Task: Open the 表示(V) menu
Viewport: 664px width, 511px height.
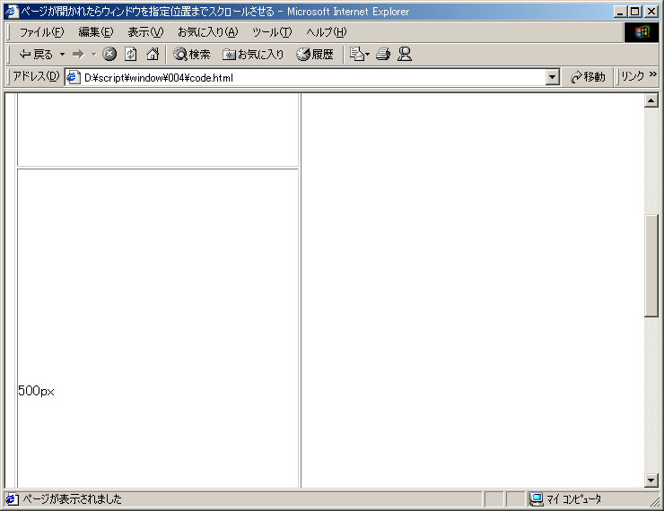Action: [x=145, y=32]
